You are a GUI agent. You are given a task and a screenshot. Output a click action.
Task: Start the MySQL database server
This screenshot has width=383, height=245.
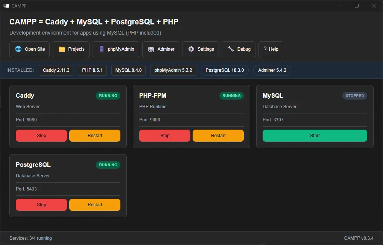coord(315,135)
